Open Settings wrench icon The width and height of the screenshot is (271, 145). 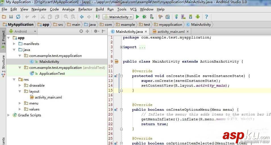pos(160,17)
